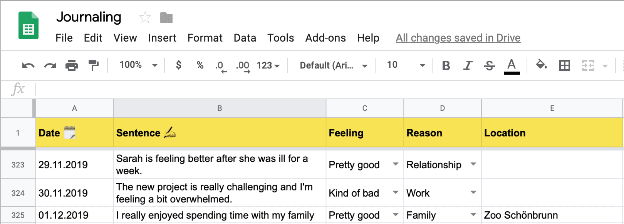Open the Format menu
This screenshot has height=224, width=624.
(205, 38)
